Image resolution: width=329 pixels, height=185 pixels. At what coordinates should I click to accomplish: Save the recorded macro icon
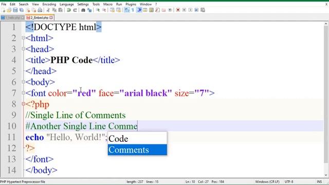coord(203,10)
